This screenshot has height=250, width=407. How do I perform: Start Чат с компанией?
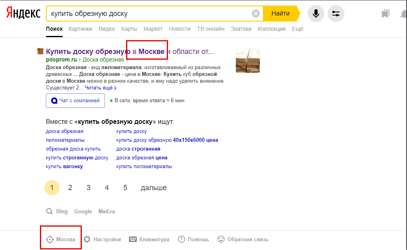coord(75,101)
